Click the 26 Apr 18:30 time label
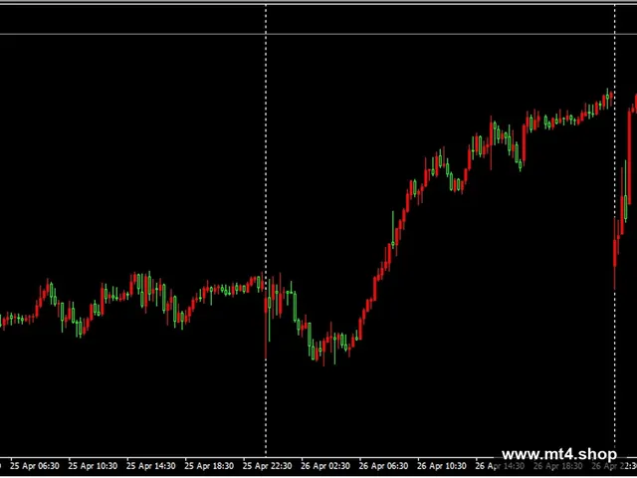Image resolution: width=637 pixels, height=478 pixels. (x=558, y=466)
